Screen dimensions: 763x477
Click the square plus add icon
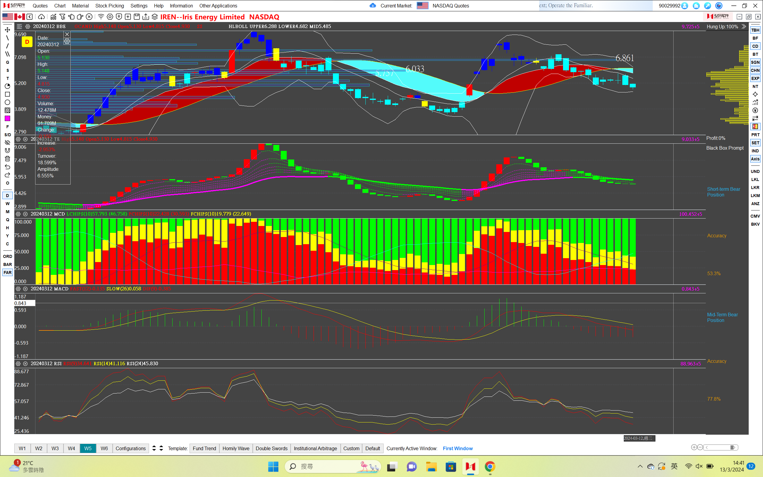pos(128,17)
